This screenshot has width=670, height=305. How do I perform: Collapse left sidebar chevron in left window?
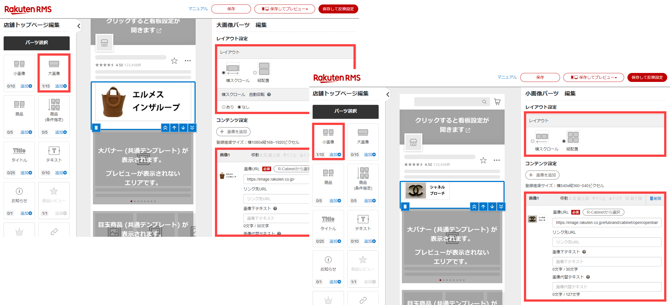point(79,26)
